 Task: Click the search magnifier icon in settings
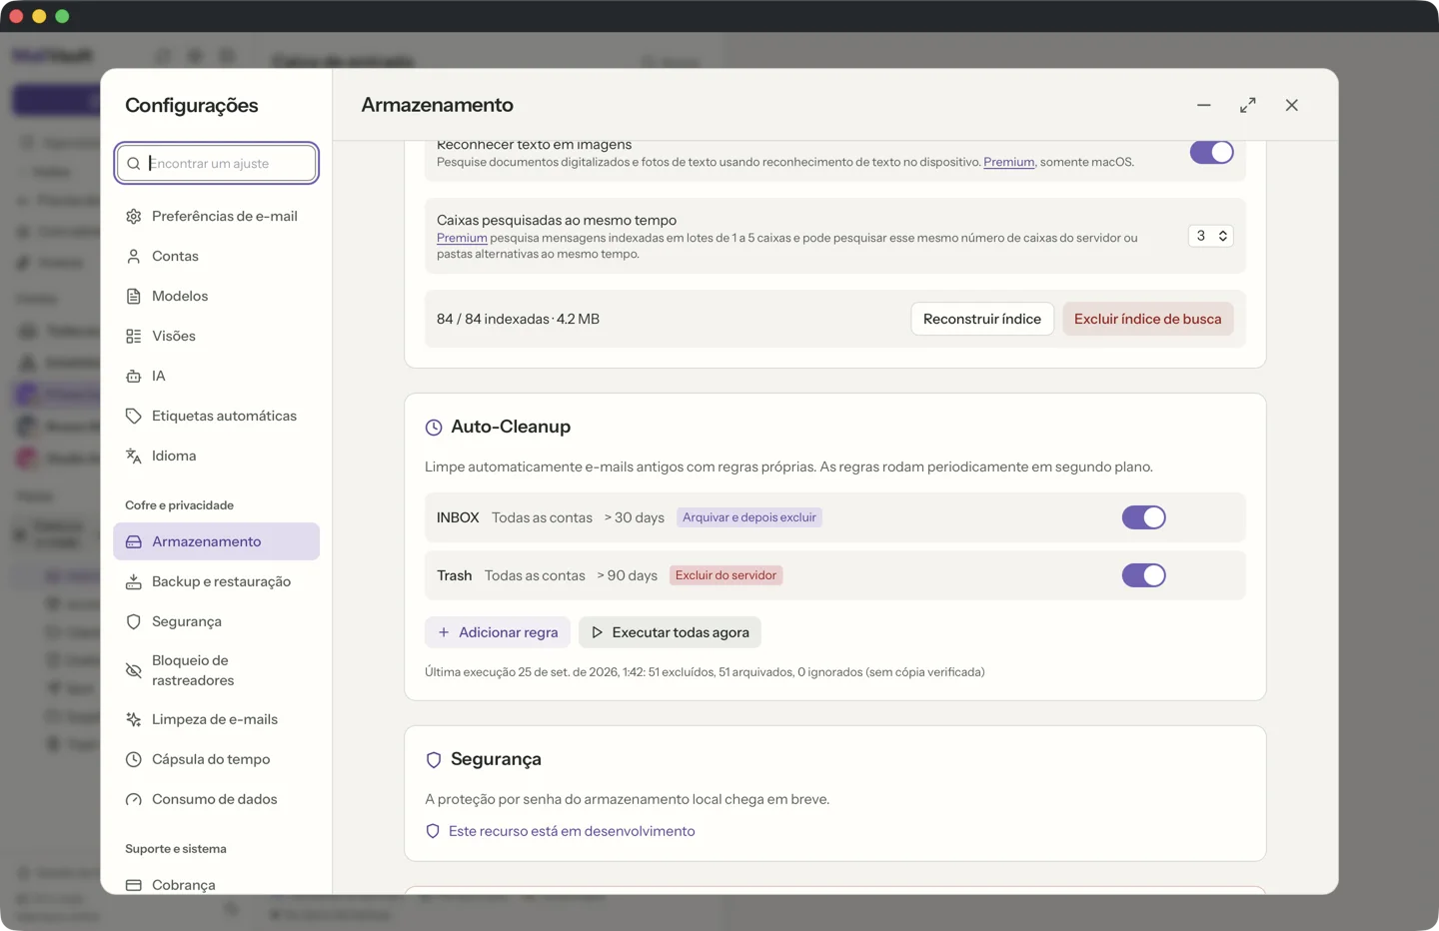[134, 164]
